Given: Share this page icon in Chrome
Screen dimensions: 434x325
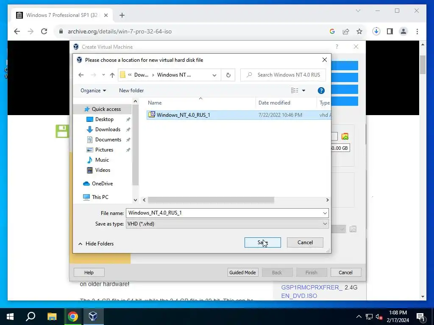Looking at the screenshot, I should (346, 31).
